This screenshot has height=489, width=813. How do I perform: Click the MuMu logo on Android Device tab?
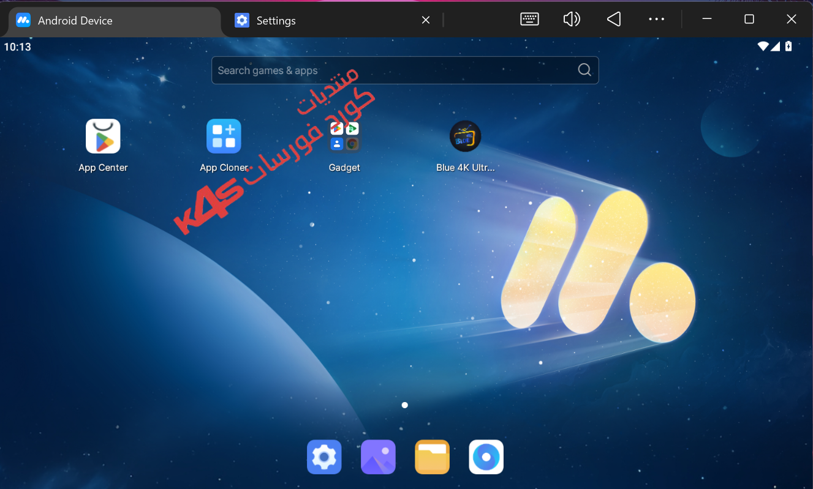click(23, 20)
